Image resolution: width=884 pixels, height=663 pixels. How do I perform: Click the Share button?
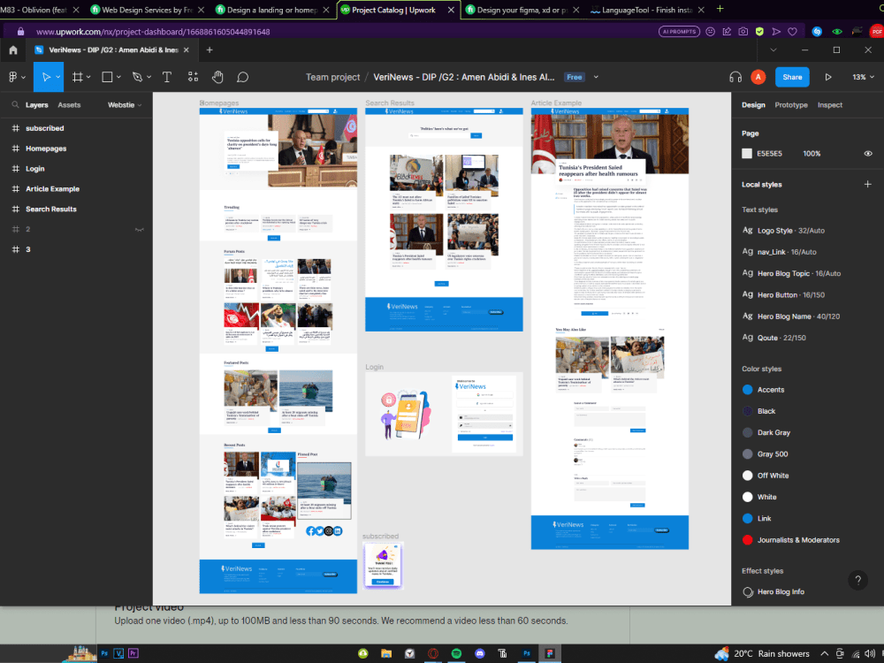pyautogui.click(x=792, y=77)
